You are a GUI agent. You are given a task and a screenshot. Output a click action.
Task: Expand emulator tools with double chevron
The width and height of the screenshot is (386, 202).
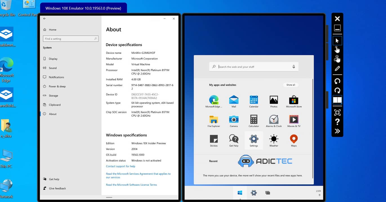337,131
